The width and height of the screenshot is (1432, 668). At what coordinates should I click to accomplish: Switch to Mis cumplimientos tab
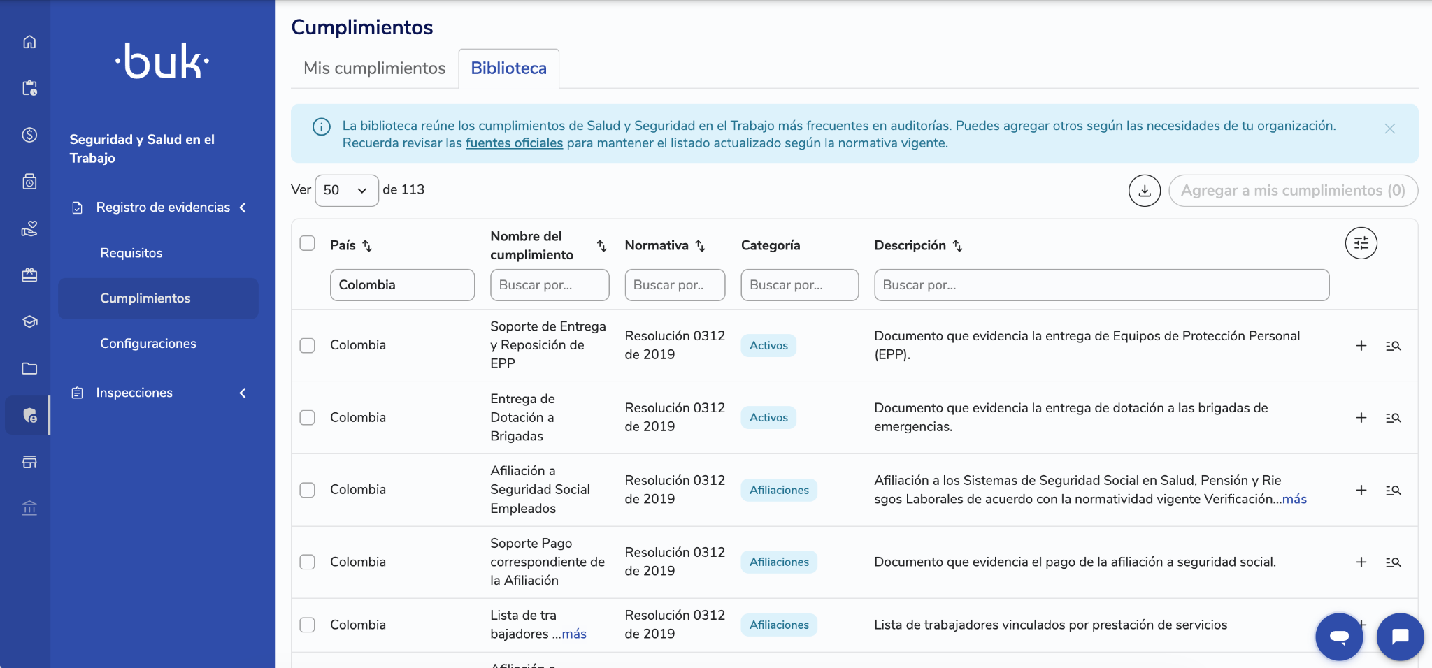(375, 68)
